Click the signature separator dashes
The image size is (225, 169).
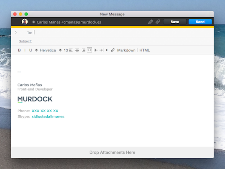[19, 72]
